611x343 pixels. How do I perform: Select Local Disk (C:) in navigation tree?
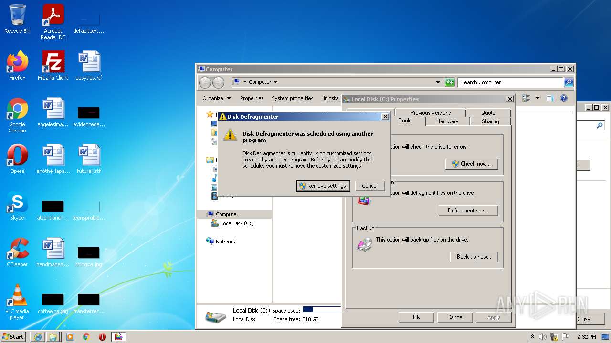[237, 223]
